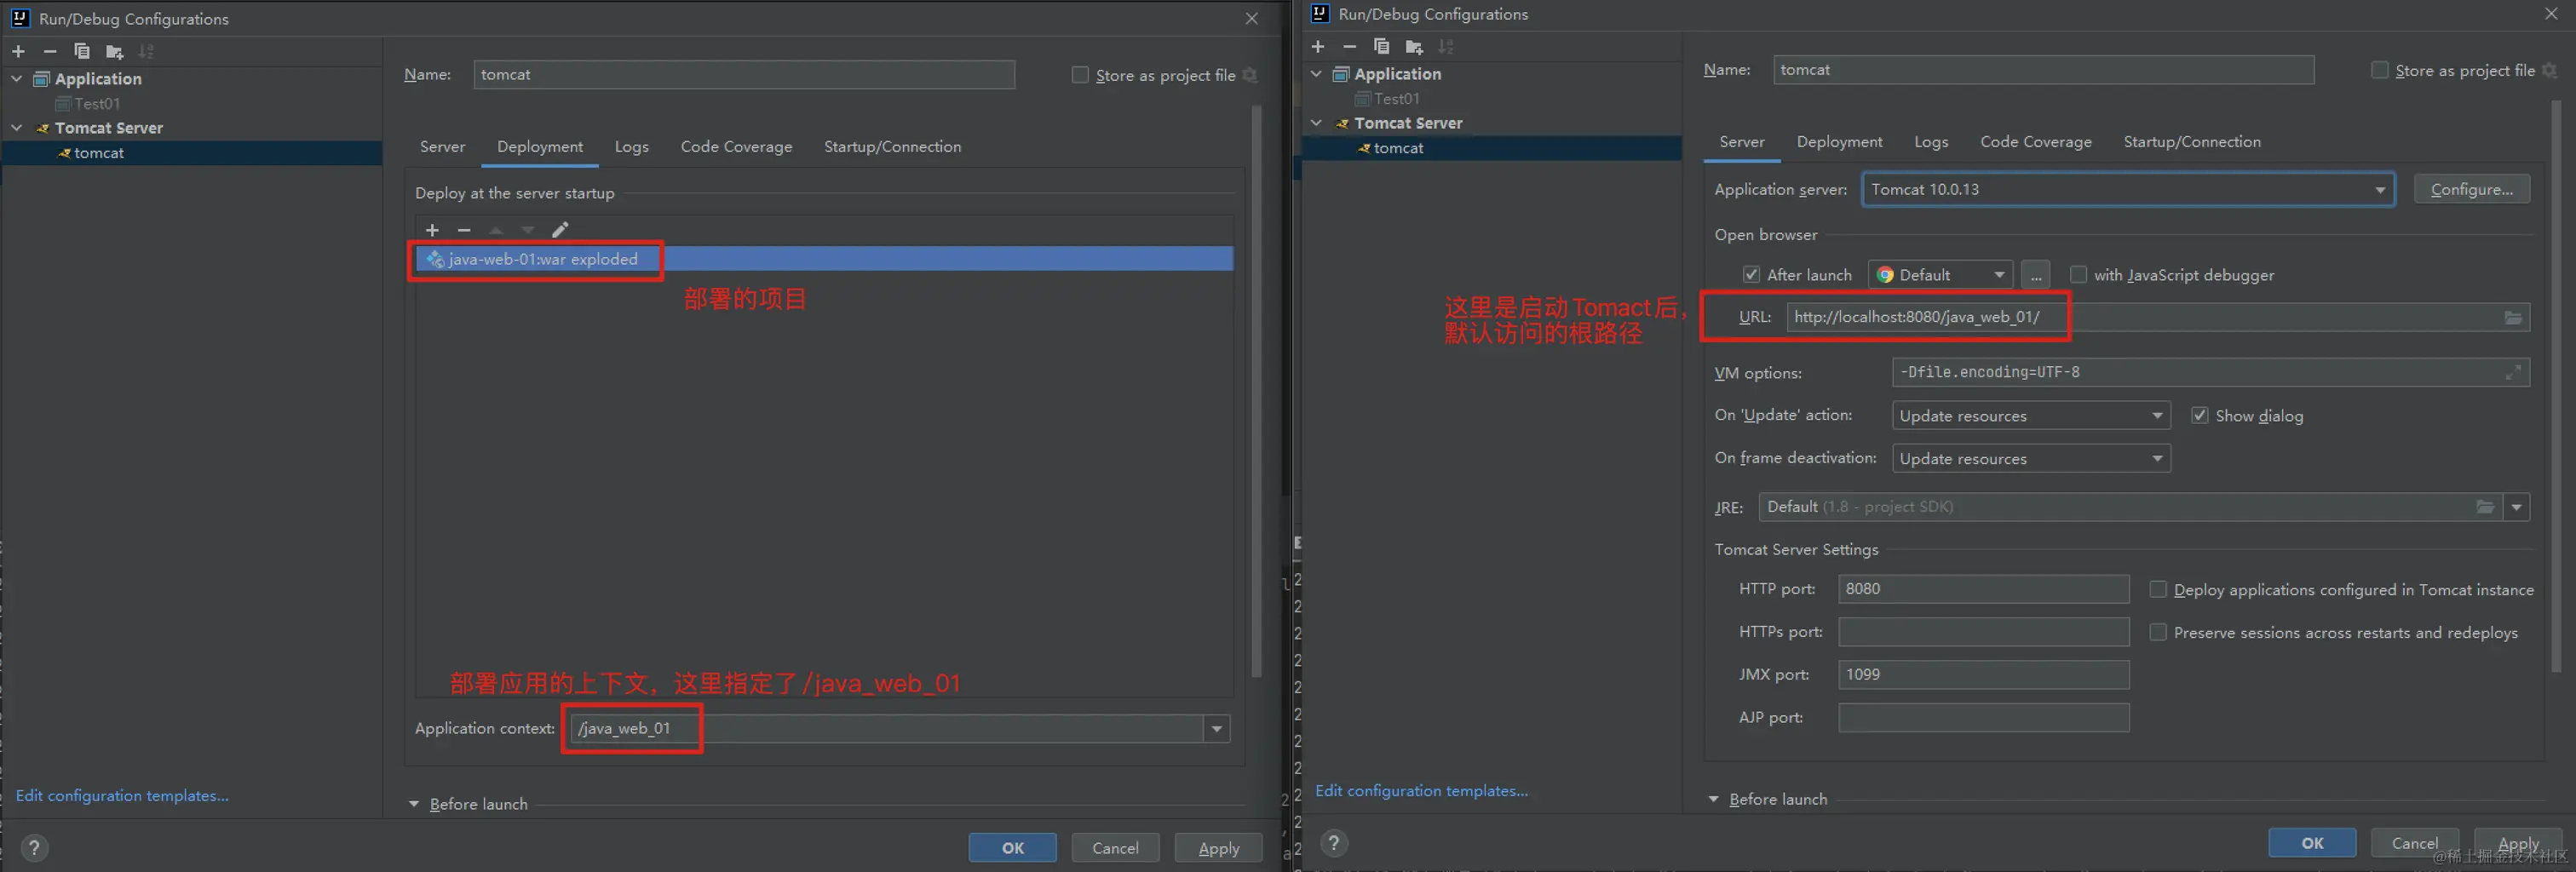Viewport: 2576px width, 872px height.
Task: Move deployed artifact down
Action: click(x=528, y=229)
